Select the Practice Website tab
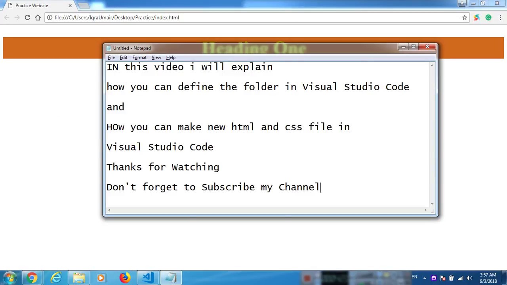The height and width of the screenshot is (285, 507). coord(39,6)
